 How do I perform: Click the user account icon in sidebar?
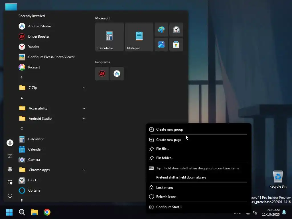(10, 143)
